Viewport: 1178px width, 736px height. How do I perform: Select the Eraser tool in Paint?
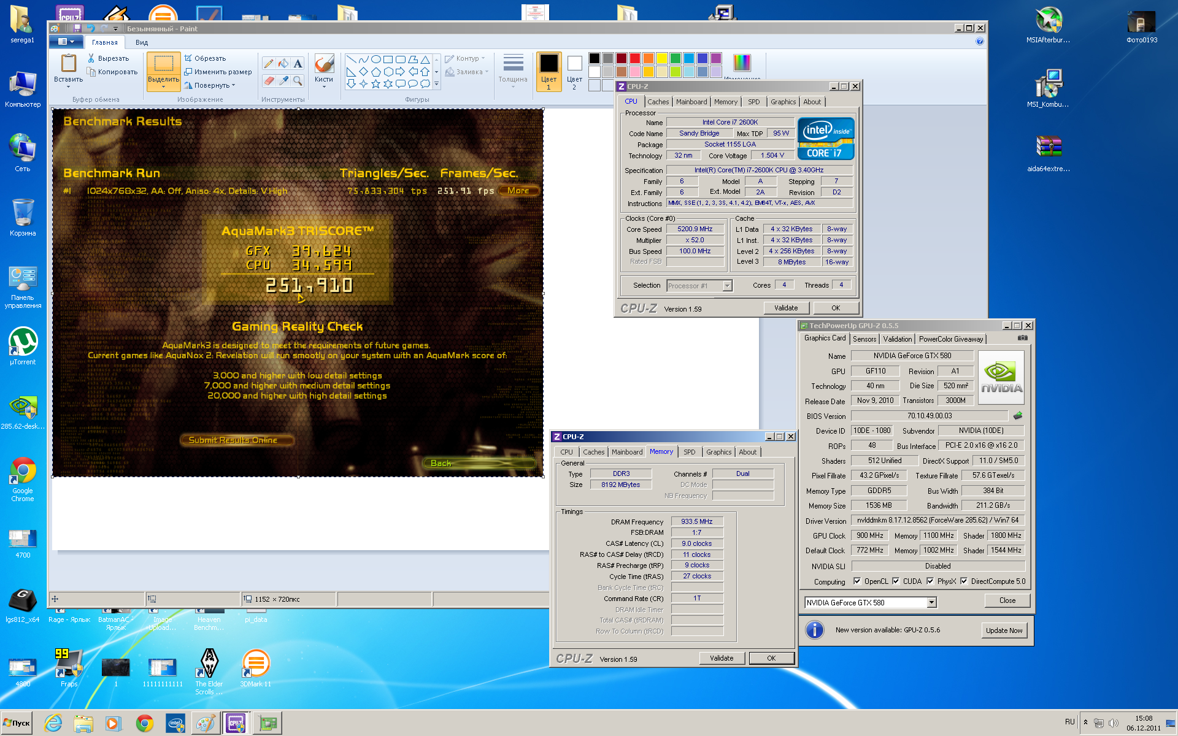coord(268,80)
